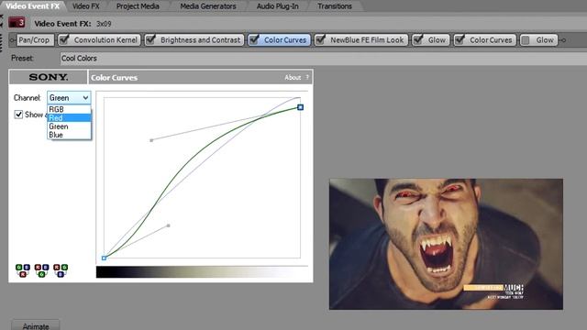
Task: Disable the NewBlue FE Film Look checkbox
Action: pos(320,39)
